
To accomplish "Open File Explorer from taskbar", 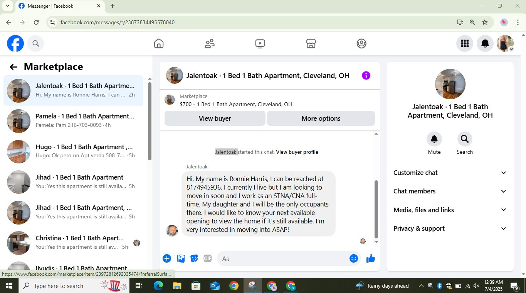I will pyautogui.click(x=177, y=286).
